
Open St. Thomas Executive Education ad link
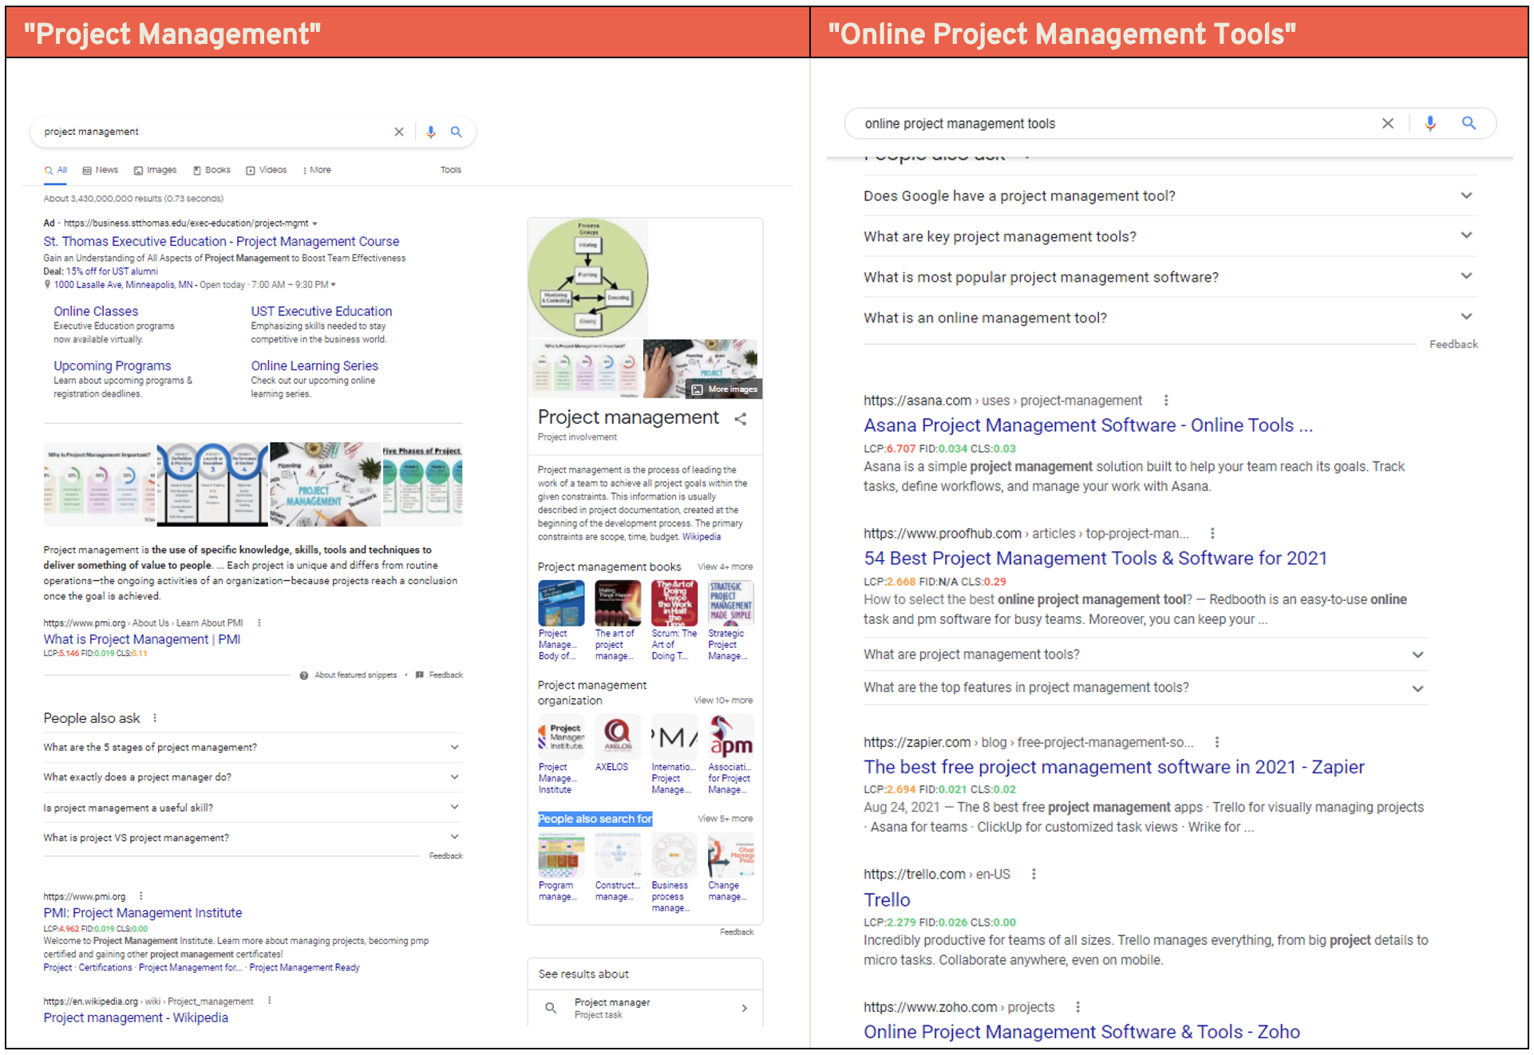[x=221, y=241]
